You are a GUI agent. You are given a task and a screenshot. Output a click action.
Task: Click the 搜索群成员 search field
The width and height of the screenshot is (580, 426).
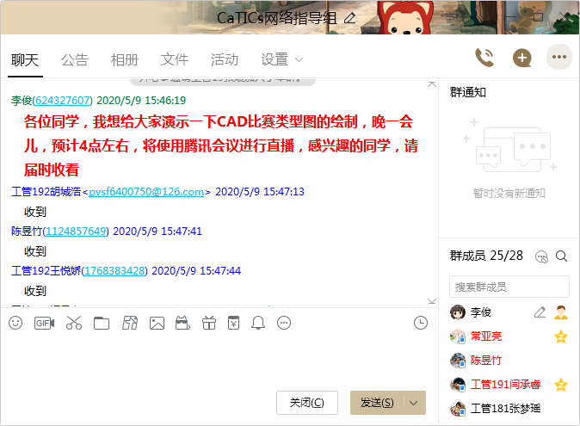[x=509, y=287]
